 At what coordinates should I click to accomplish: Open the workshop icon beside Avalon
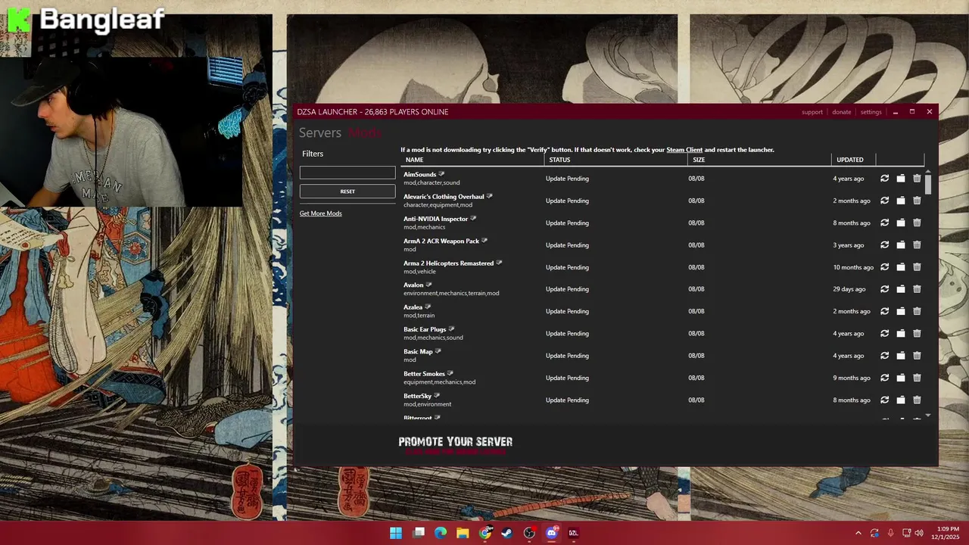429,285
